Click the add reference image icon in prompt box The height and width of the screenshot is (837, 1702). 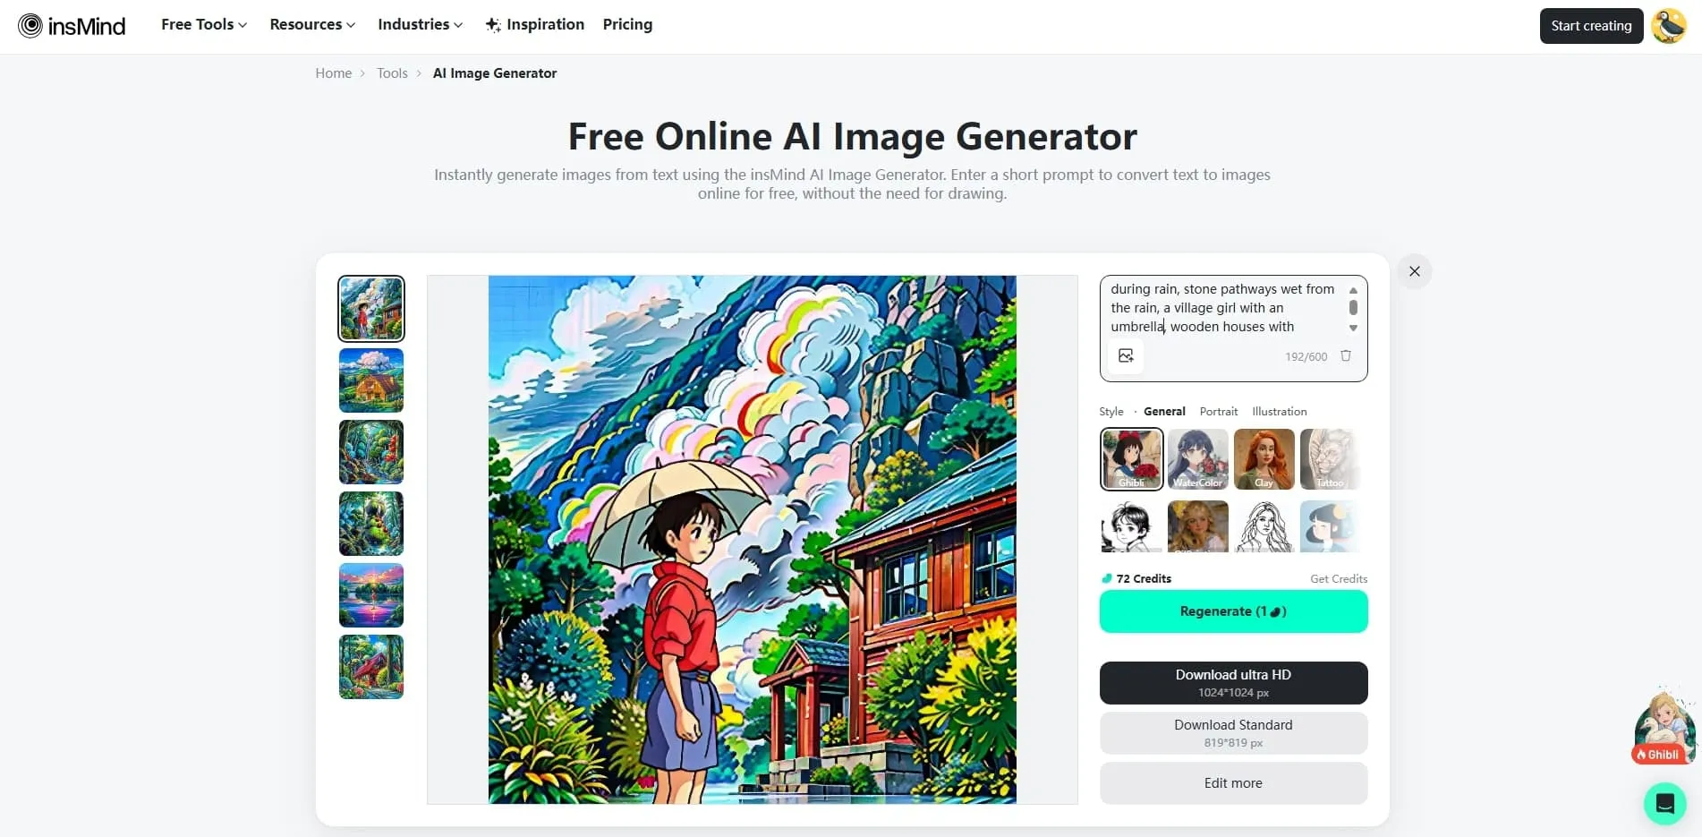[1126, 355]
